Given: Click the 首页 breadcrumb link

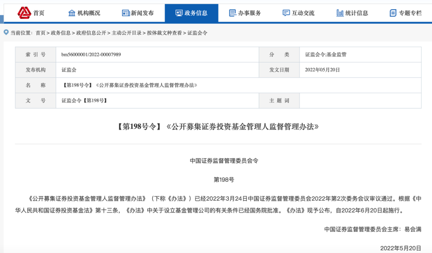Looking at the screenshot, I should 40,33.
